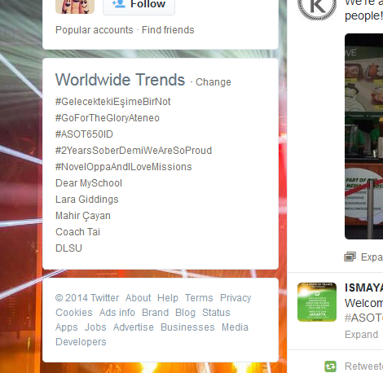Image resolution: width=383 pixels, height=373 pixels.
Task: Click the photo expand icon under tweet
Action: (350, 257)
